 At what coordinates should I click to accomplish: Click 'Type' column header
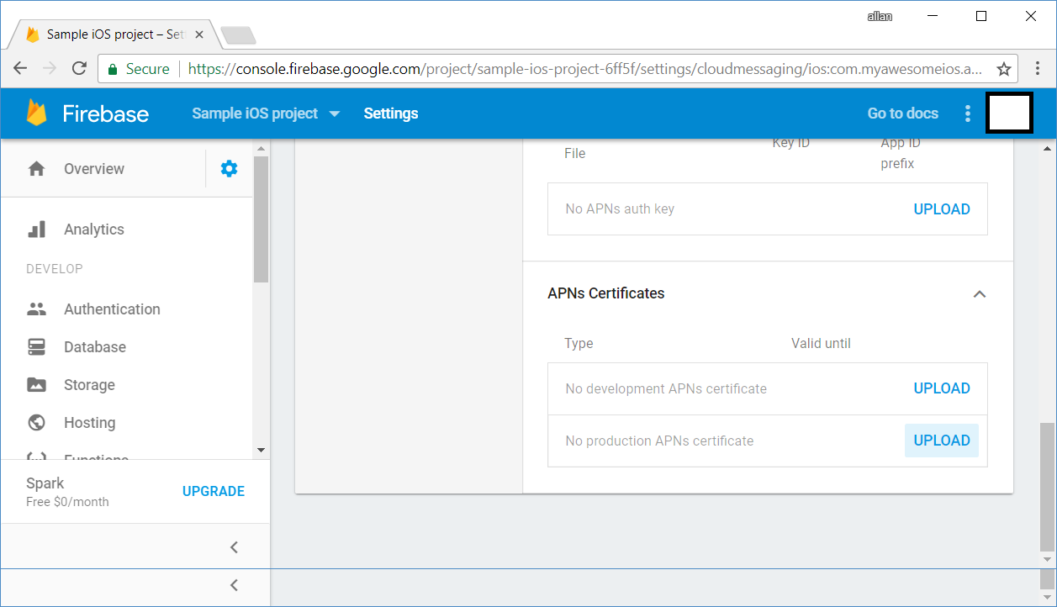click(579, 343)
